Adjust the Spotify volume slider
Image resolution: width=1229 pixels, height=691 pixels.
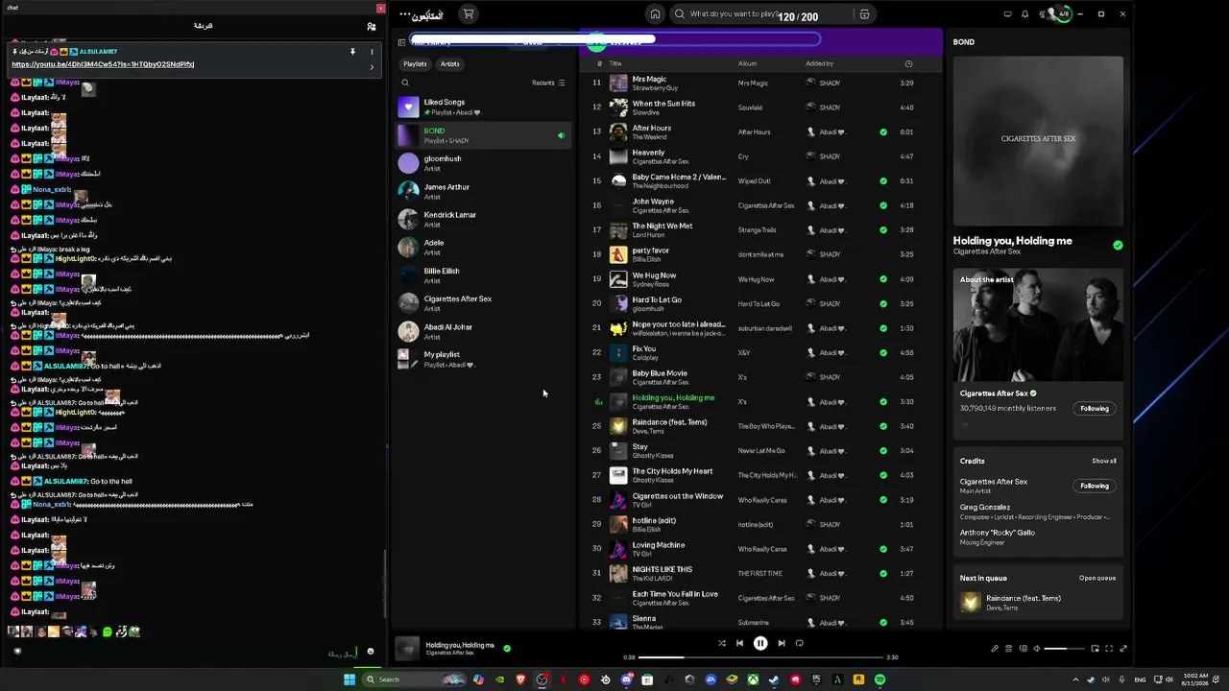click(x=1065, y=649)
